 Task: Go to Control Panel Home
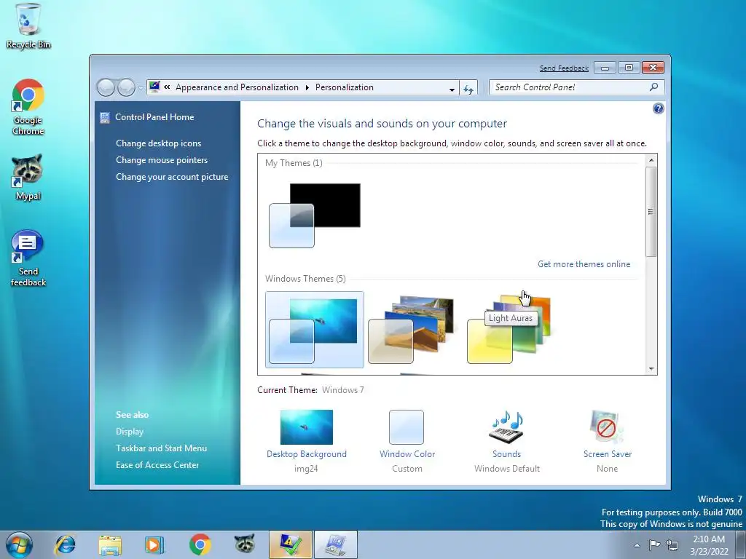pos(154,117)
